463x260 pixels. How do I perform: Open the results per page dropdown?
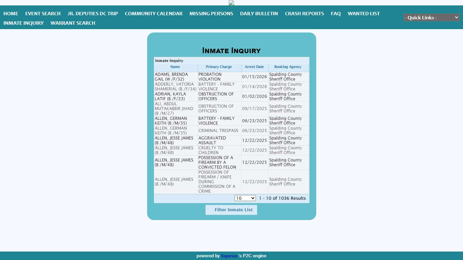tap(245, 198)
